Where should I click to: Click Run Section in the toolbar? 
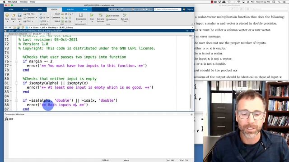click(112, 16)
